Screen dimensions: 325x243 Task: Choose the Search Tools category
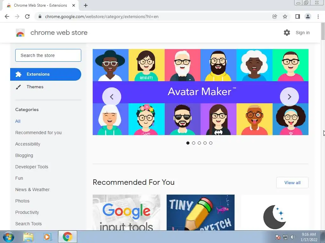(28, 224)
